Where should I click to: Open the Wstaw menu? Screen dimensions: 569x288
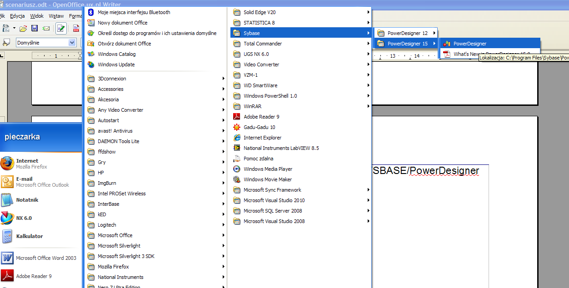[56, 16]
